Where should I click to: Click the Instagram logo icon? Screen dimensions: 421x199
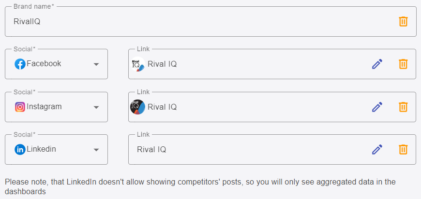click(x=20, y=107)
